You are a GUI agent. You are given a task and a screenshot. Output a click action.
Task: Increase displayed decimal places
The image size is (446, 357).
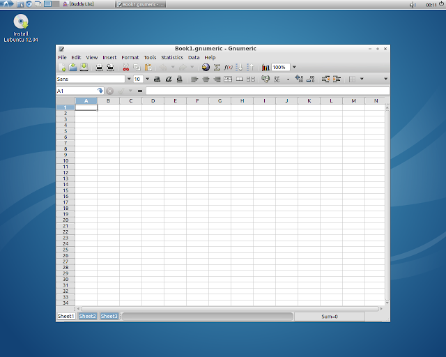pyautogui.click(x=299, y=79)
